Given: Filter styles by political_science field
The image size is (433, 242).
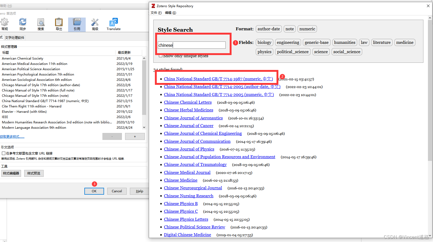Looking at the screenshot, I should click(x=293, y=52).
